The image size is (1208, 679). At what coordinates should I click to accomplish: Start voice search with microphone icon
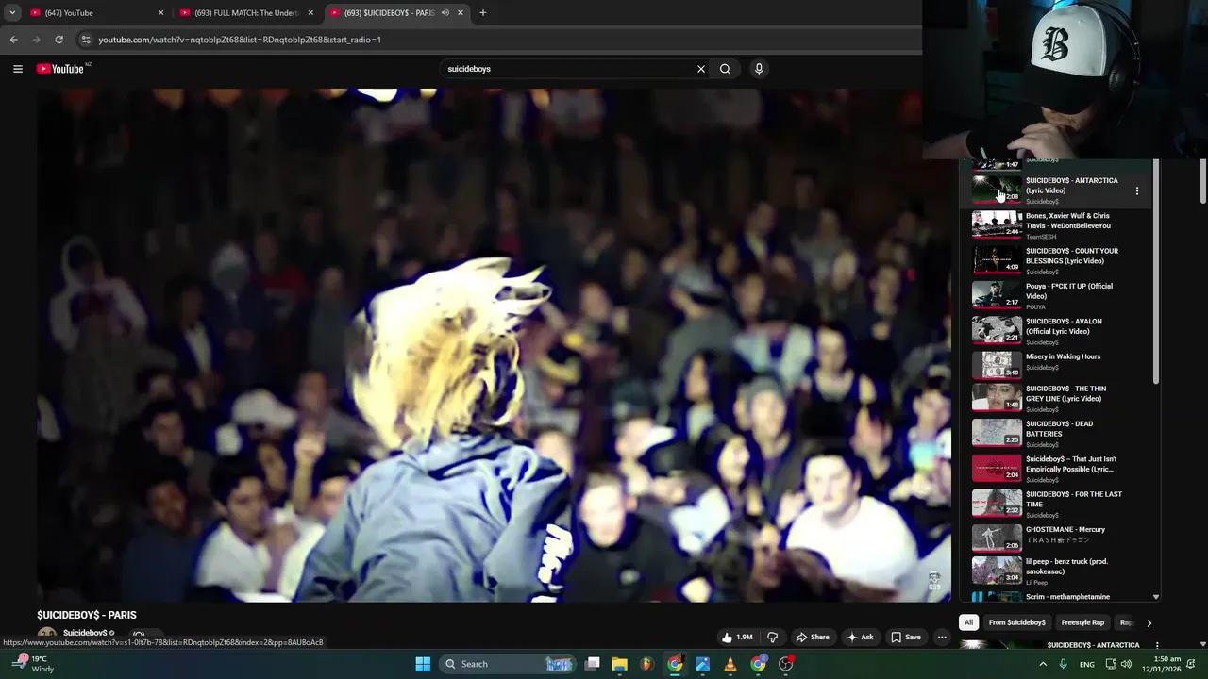point(759,69)
